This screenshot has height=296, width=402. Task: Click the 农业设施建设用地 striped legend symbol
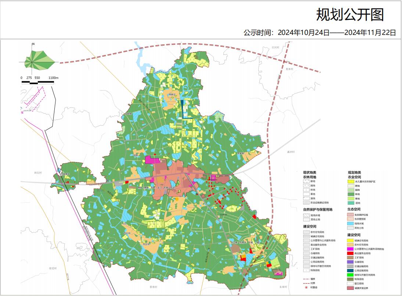tap(306, 203)
